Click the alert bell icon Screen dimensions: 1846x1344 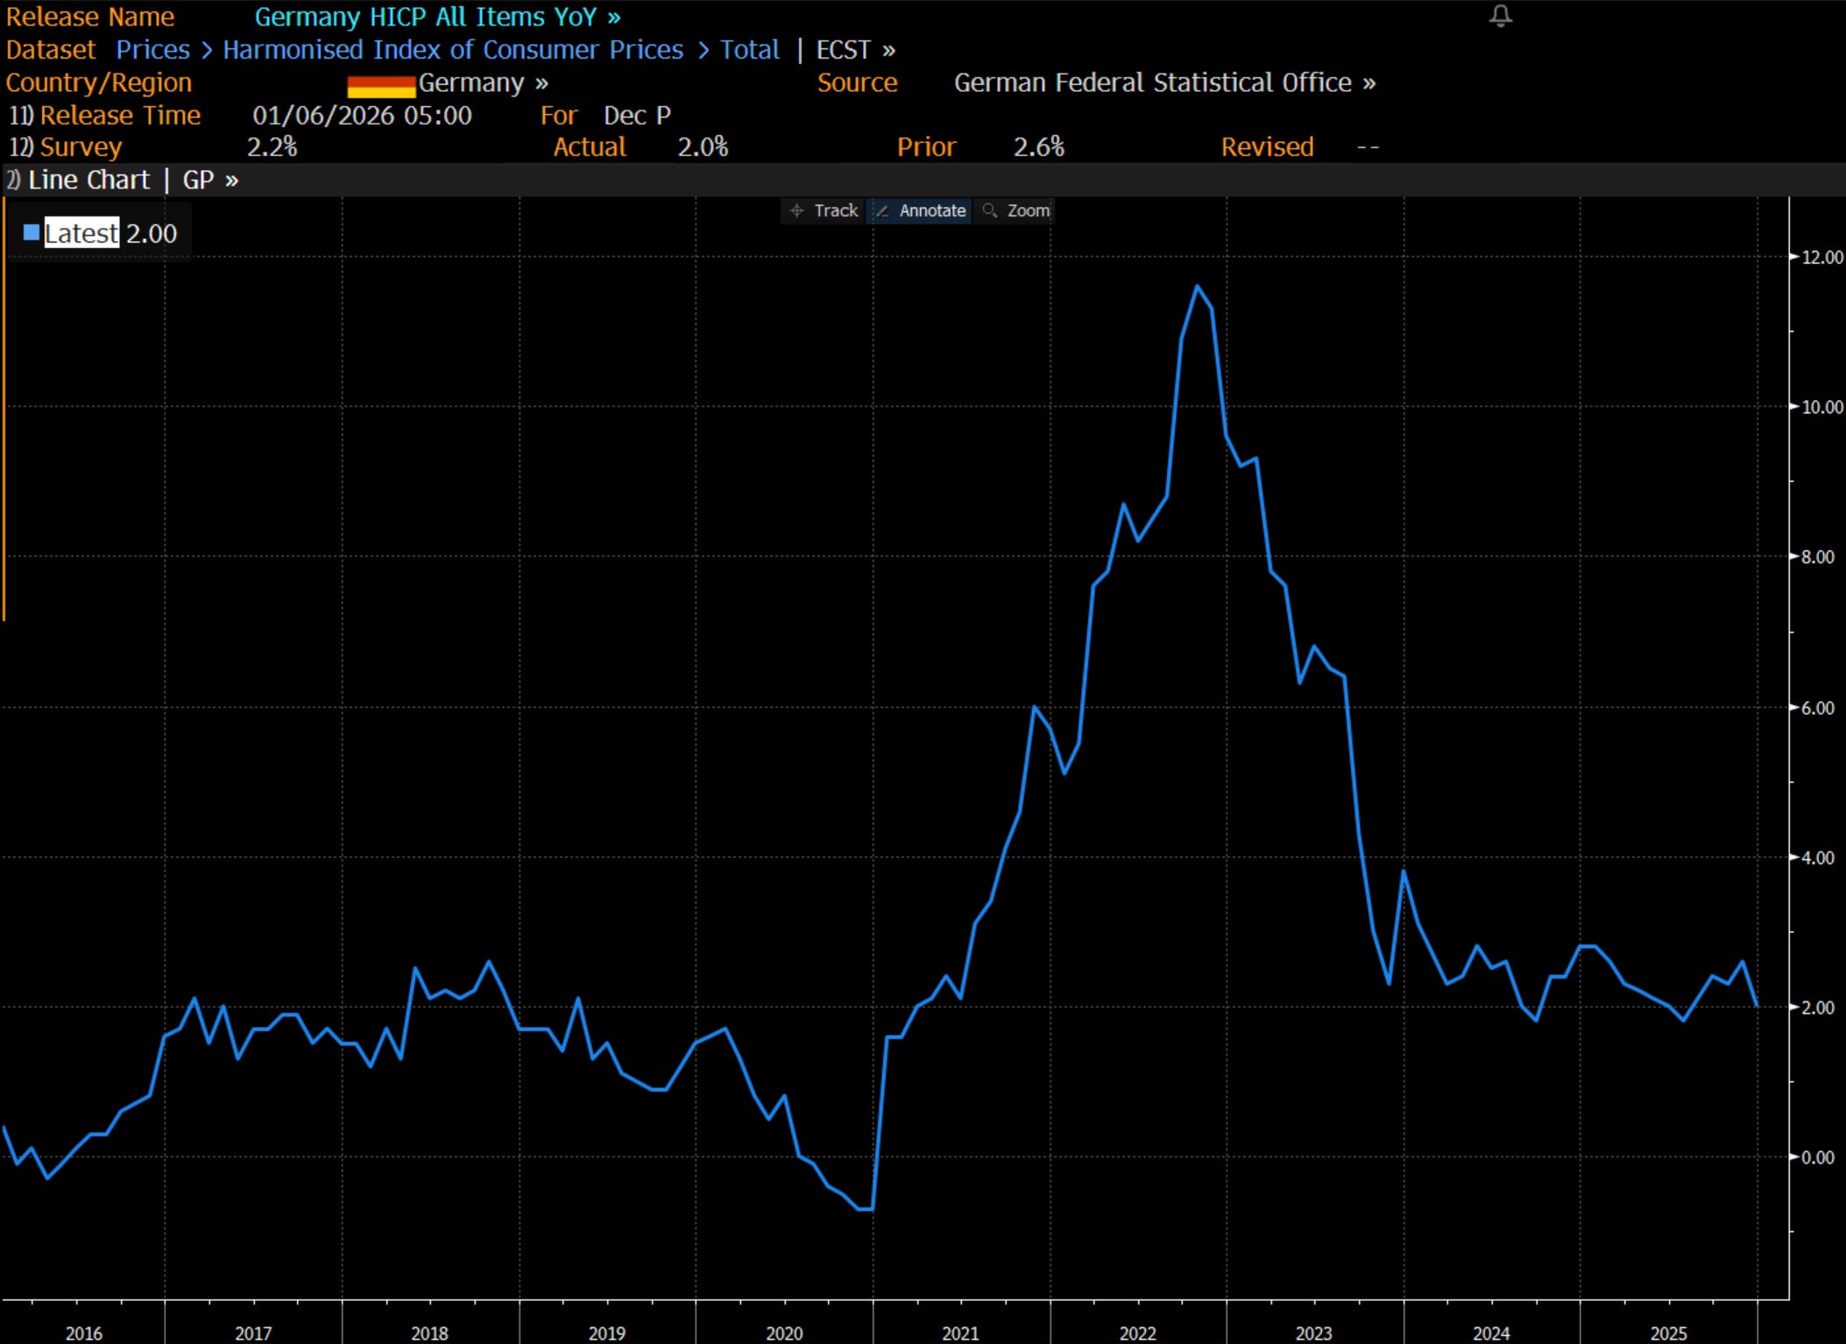pyautogui.click(x=1500, y=16)
